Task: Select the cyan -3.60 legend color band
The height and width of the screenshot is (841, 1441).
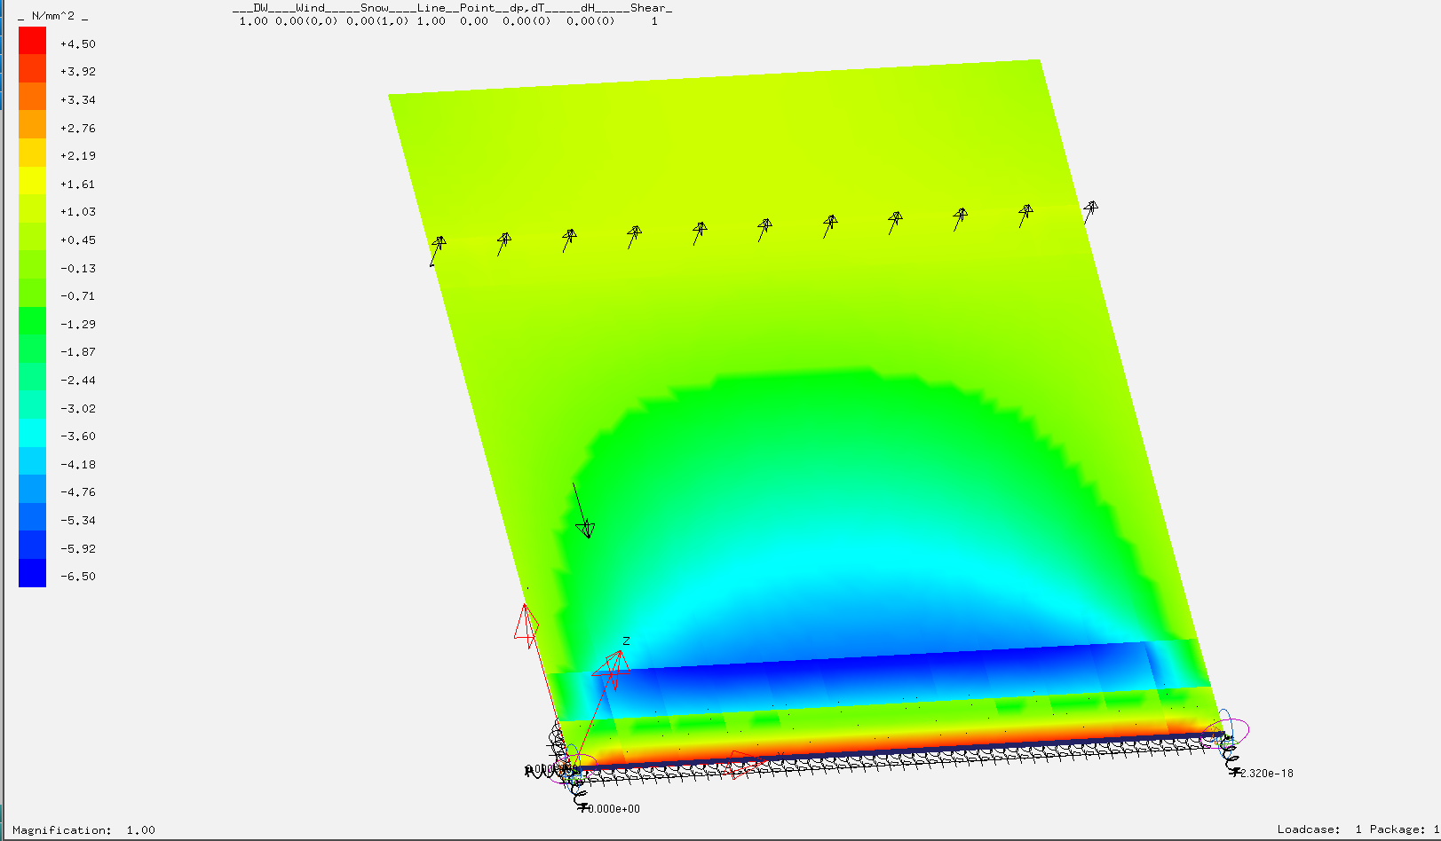Action: click(x=32, y=435)
